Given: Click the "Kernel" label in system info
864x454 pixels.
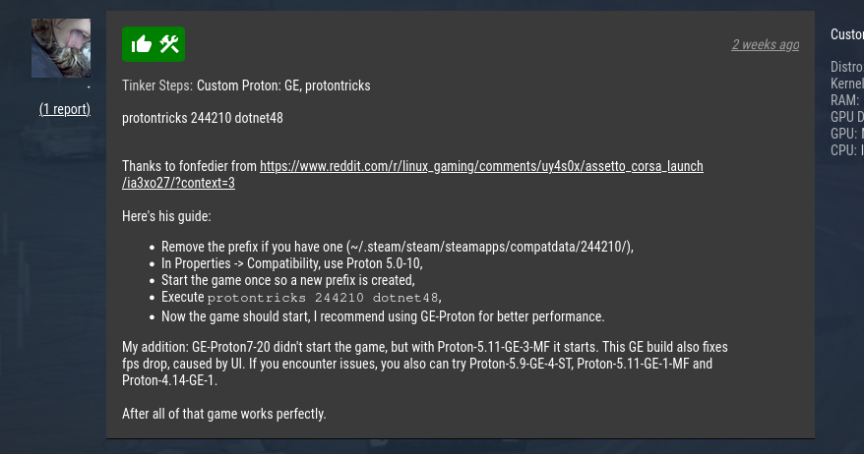Looking at the screenshot, I should pos(847,85).
